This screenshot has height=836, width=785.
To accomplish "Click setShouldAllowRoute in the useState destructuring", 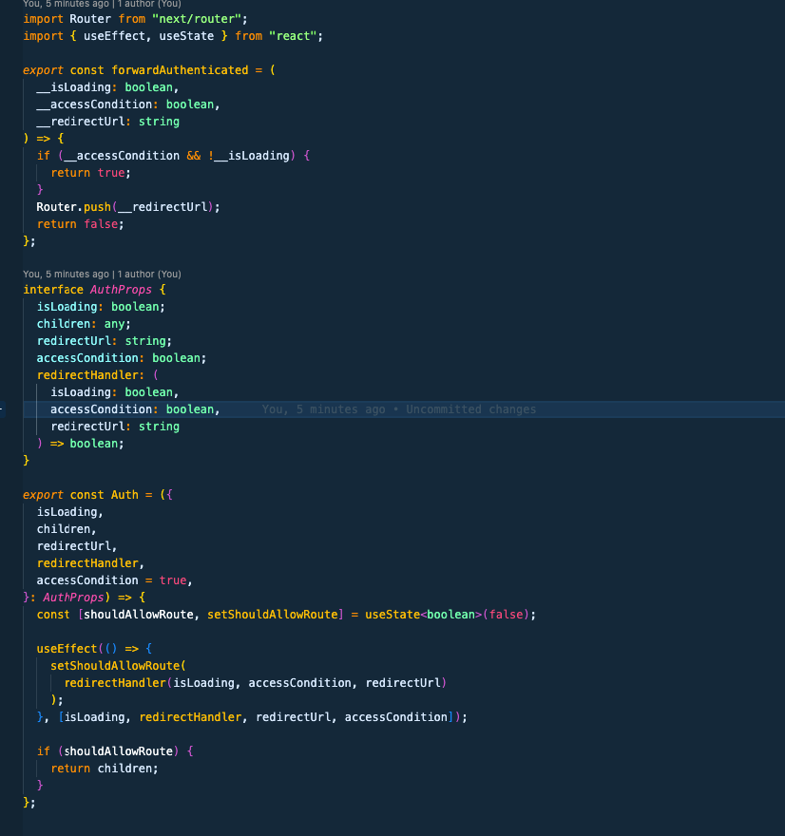I will coord(273,615).
